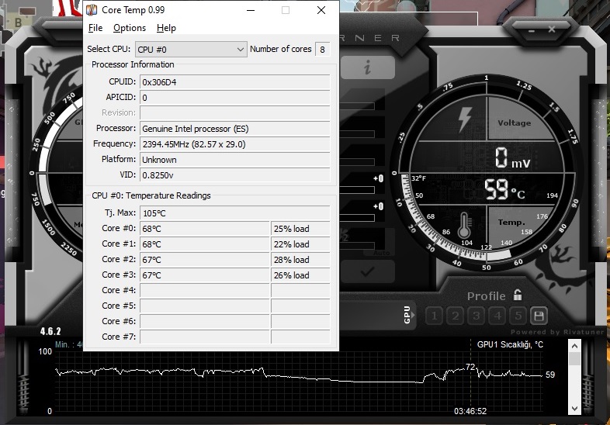The image size is (610, 425).
Task: Click the lightning bolt voltage icon on gauge
Action: (x=464, y=119)
